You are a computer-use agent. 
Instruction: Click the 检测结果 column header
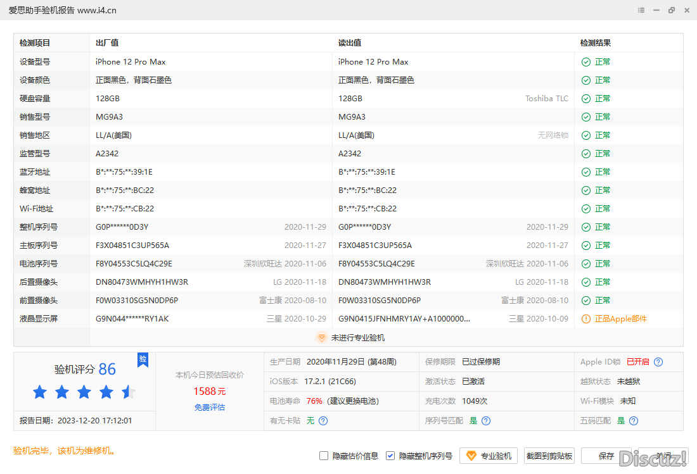coord(595,43)
